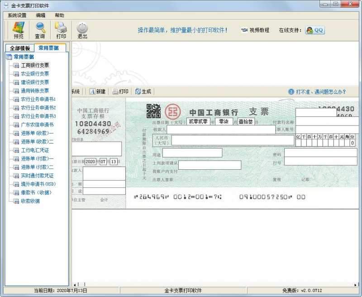Choose 进账单 (收款)一 from template list
Screen dimensions: 362x297
pos(37,133)
